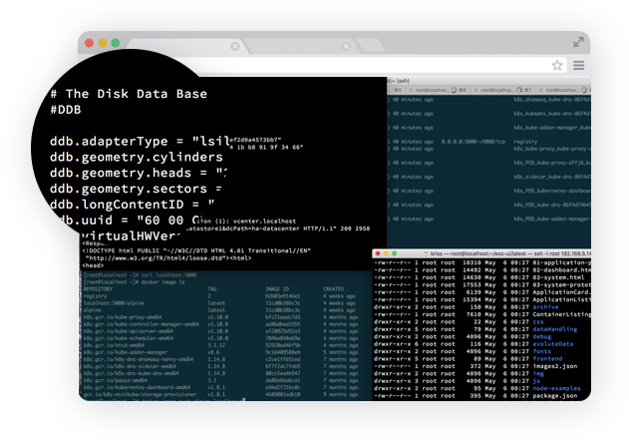Click the home folder icon in kriss title bar
This screenshot has width=629, height=440.
pos(426,253)
